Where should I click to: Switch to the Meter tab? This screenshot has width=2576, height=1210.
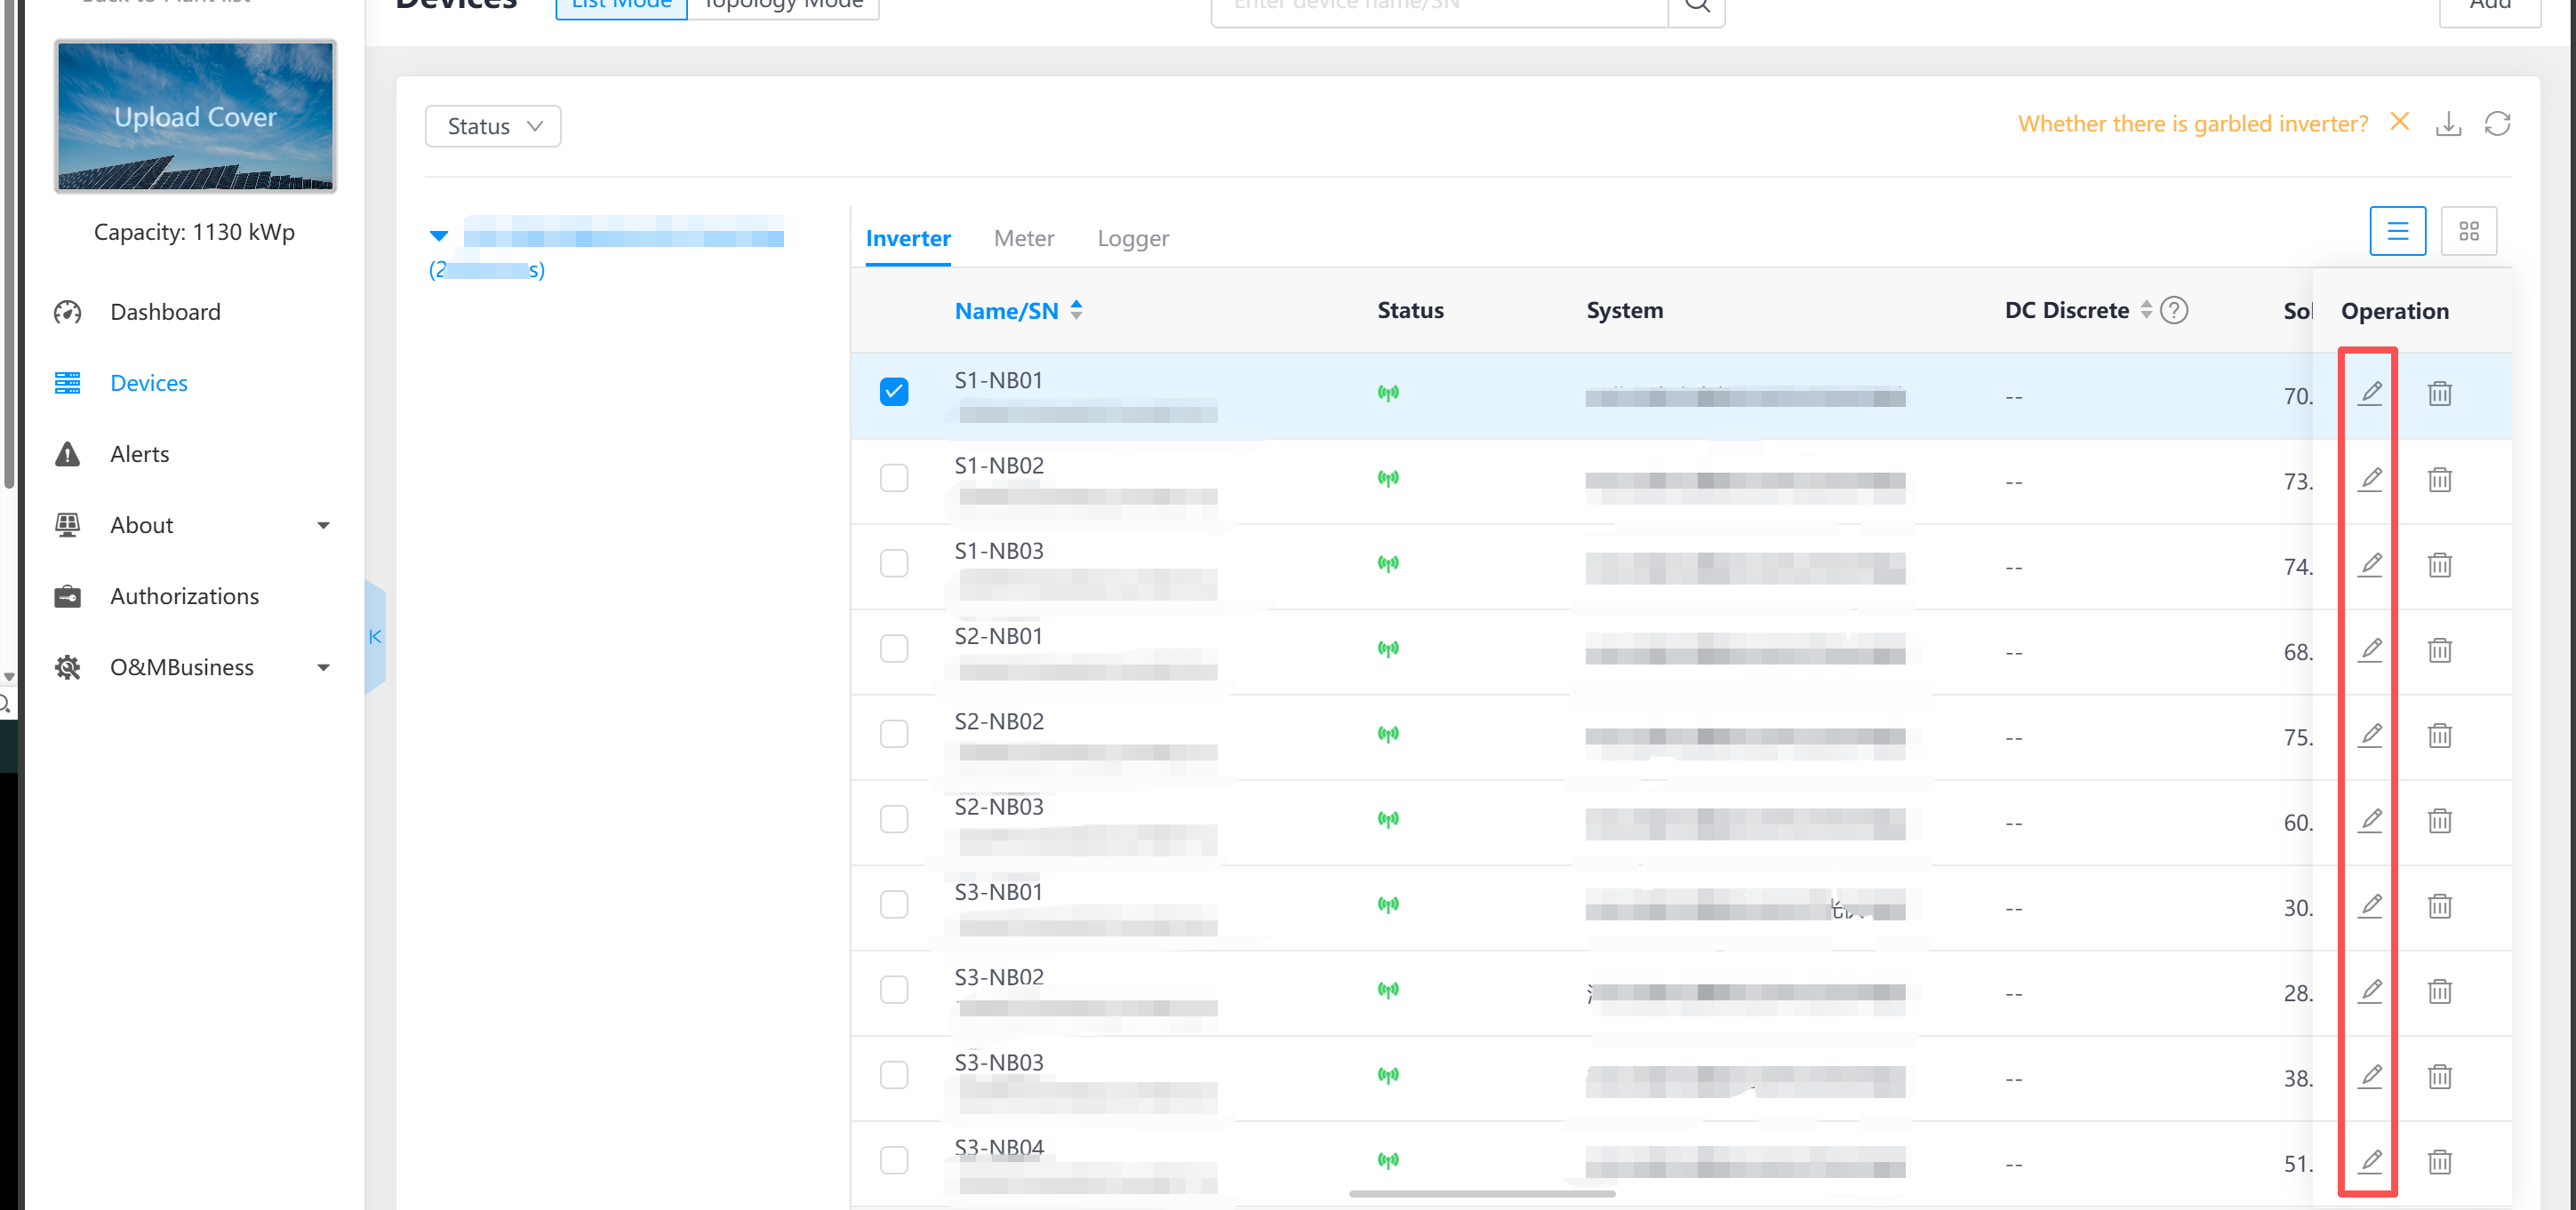pos(1023,238)
